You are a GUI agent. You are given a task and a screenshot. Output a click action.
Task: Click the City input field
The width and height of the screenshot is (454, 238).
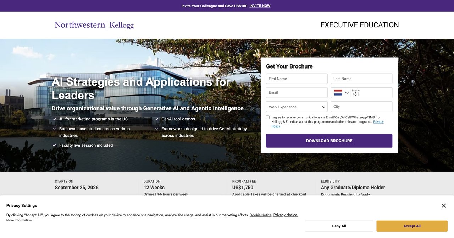(x=361, y=106)
